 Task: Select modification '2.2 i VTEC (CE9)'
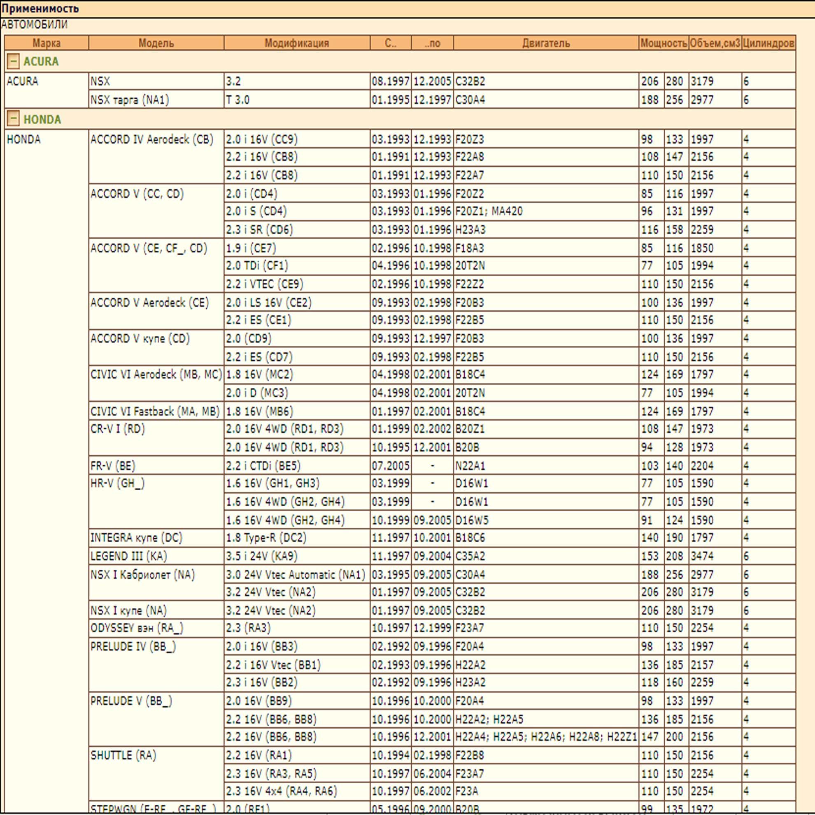click(296, 284)
